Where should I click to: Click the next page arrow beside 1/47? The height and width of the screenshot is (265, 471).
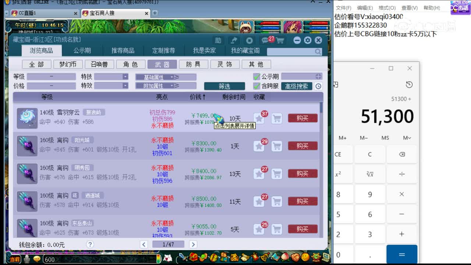(x=193, y=244)
